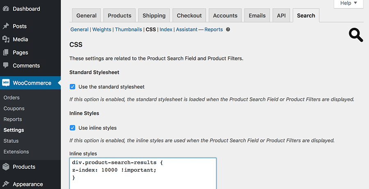
Task: Open the Weights sub-section link
Action: pyautogui.click(x=102, y=29)
